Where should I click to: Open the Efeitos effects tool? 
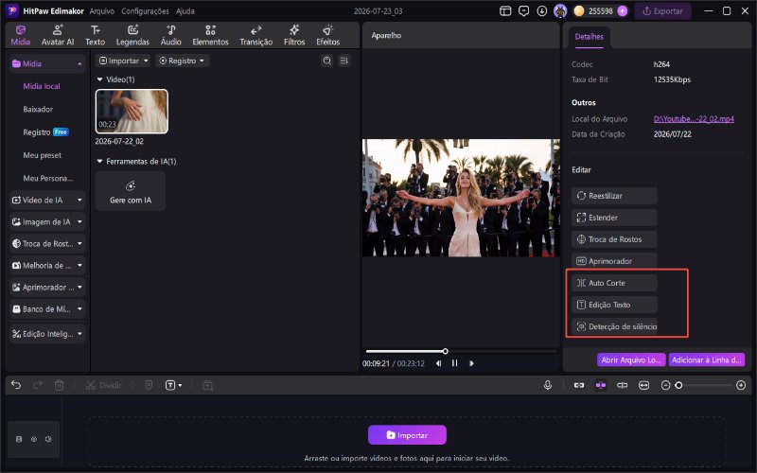tap(327, 36)
